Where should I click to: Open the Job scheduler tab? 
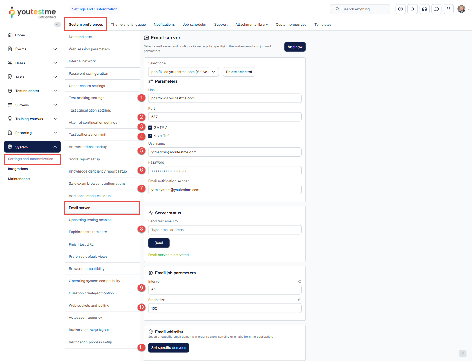point(194,25)
